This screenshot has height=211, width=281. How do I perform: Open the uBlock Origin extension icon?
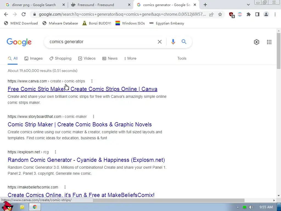coord(232,15)
